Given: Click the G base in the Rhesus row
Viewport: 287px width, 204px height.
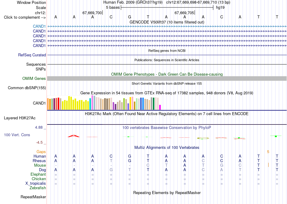Looking at the screenshot, I should [130, 161].
